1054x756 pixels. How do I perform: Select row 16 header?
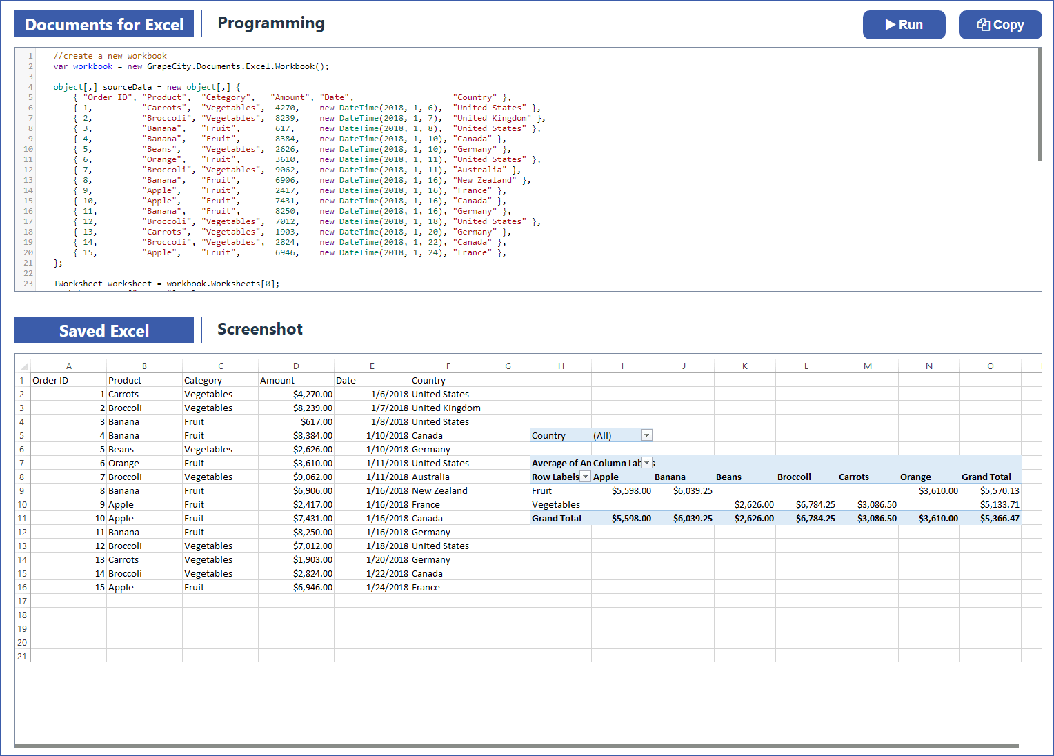click(x=23, y=587)
